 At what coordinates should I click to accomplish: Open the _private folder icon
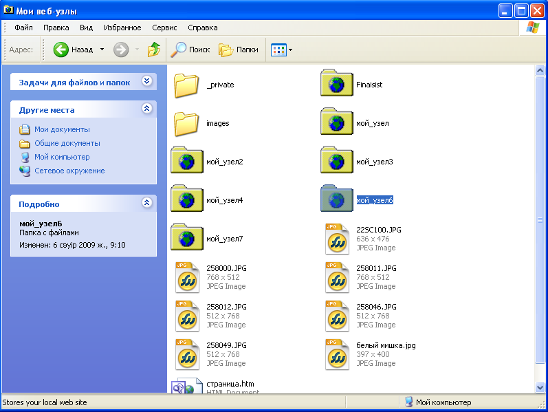point(186,85)
